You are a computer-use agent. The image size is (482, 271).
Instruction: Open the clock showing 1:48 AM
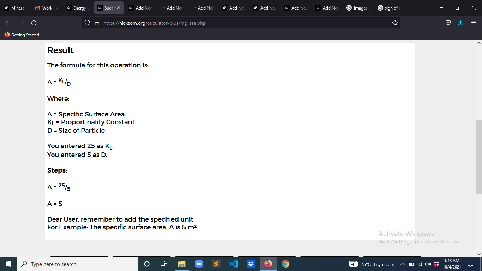pos(452,264)
